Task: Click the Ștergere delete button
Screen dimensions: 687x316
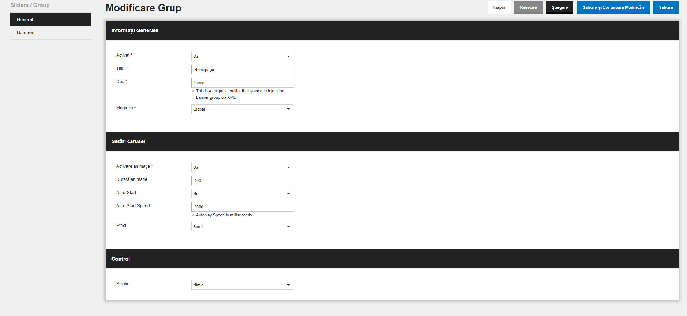Action: [560, 7]
